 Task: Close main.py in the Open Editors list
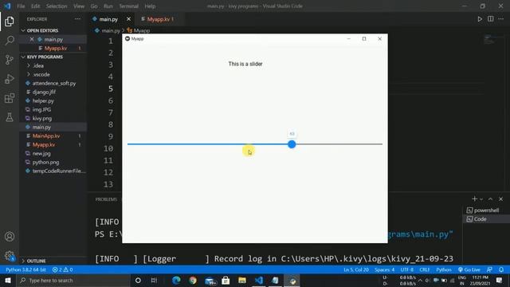click(x=32, y=39)
